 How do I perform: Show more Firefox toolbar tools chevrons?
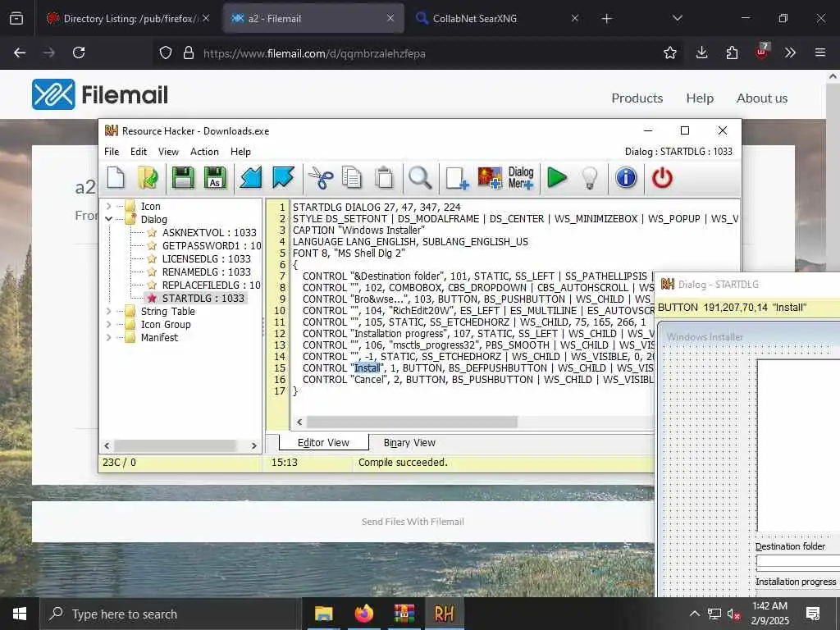[790, 52]
